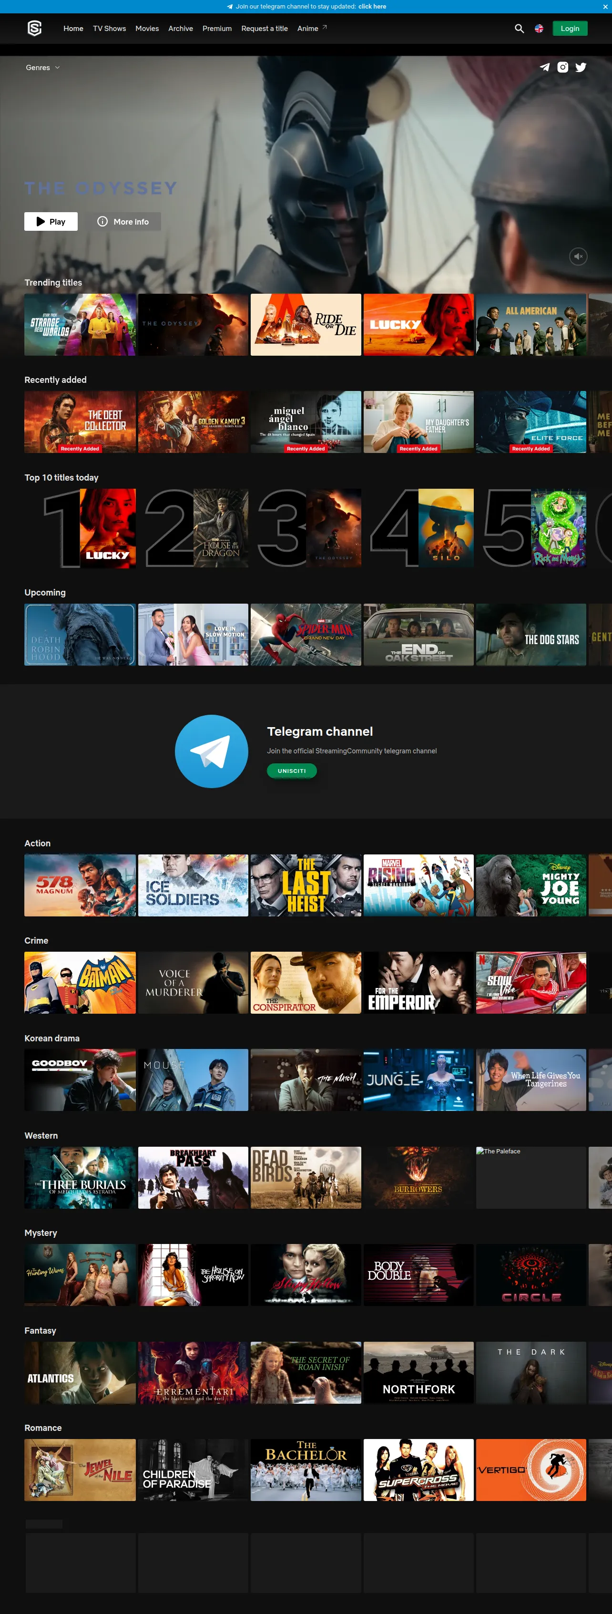Open Silo top 10 poster

(x=446, y=529)
